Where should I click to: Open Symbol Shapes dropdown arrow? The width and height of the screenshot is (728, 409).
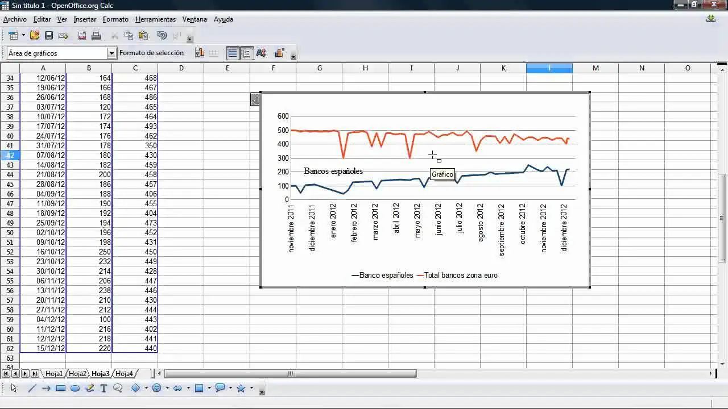(x=167, y=389)
